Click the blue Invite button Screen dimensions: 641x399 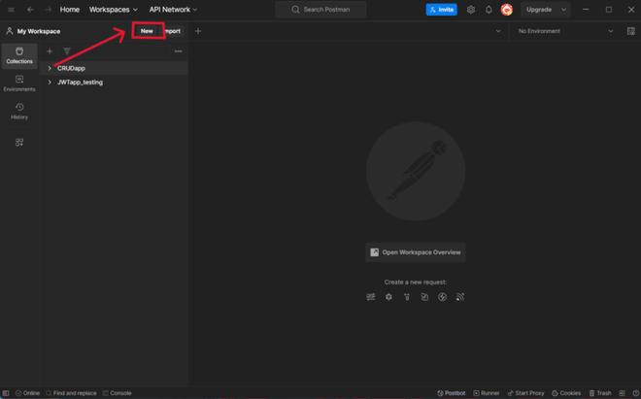(x=442, y=10)
